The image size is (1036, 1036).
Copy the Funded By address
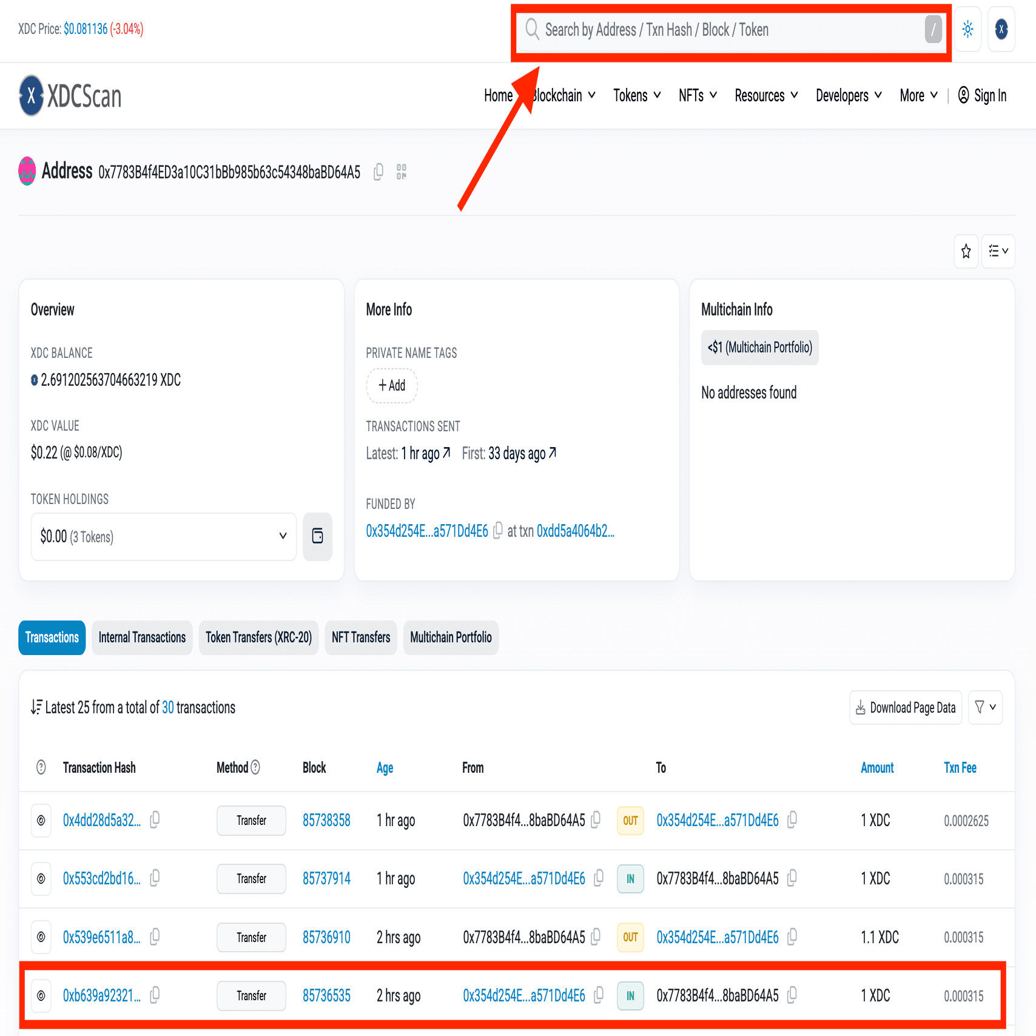tap(498, 530)
